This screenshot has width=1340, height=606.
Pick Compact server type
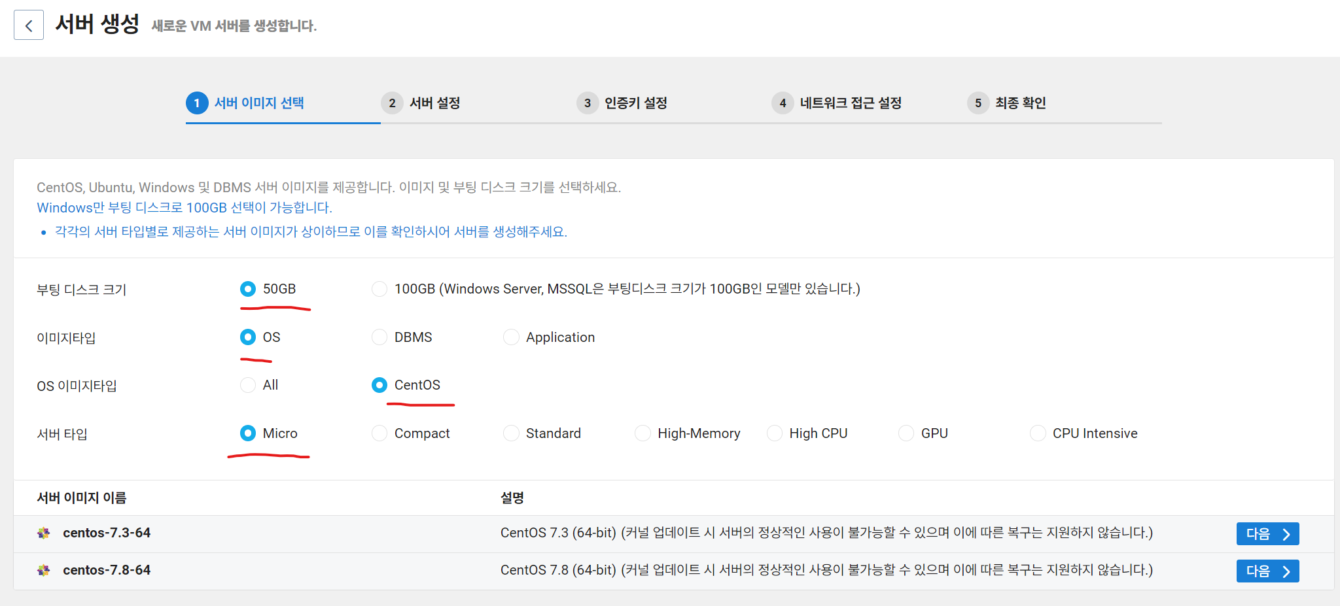[x=379, y=433]
